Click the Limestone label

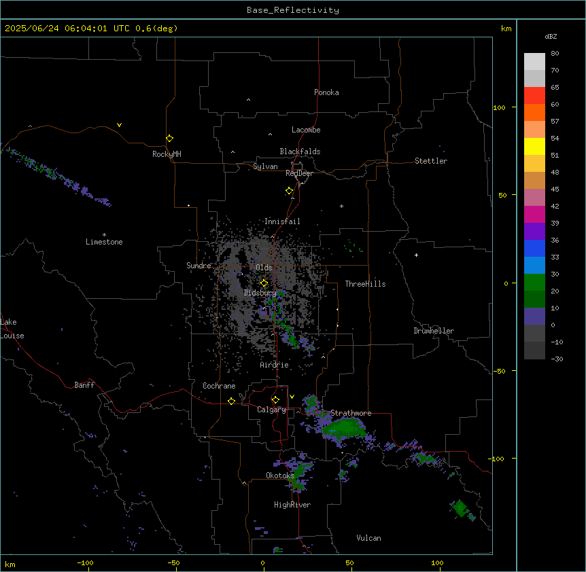(x=104, y=242)
